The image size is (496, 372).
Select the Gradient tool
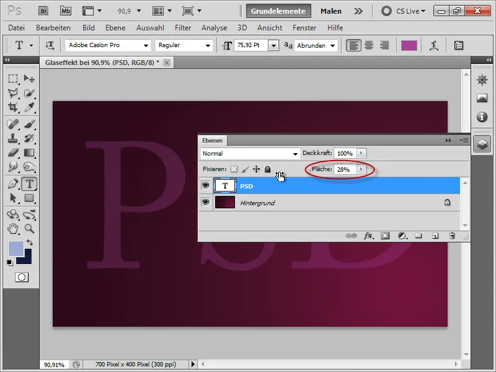point(29,153)
